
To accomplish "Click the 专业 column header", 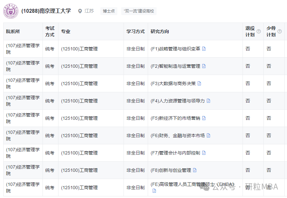I will [x=66, y=31].
